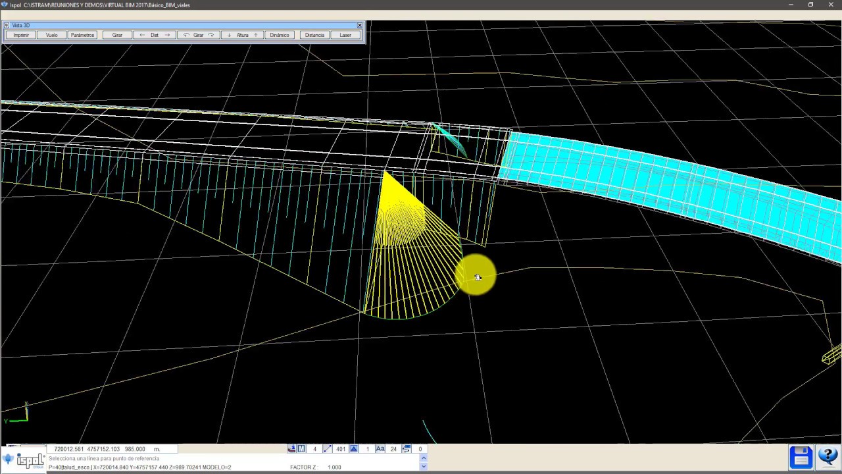
Task: Click the pin icon on the Vista 3D title bar
Action: tap(7, 25)
